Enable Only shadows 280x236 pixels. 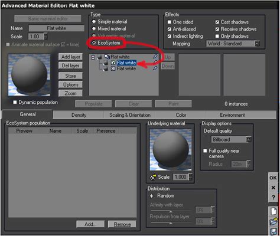[217, 36]
